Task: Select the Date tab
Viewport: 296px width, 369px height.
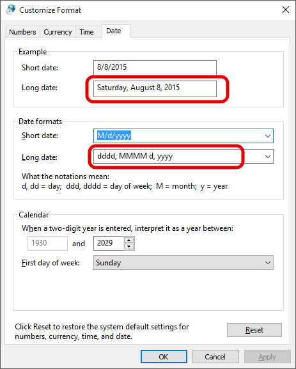Action: coord(114,31)
